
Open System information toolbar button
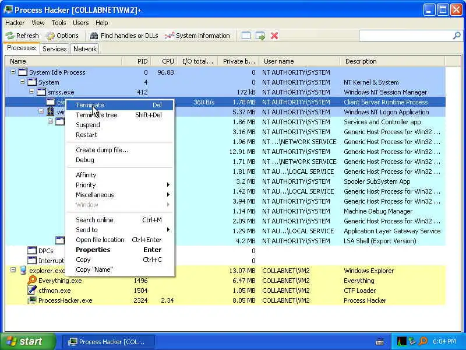pos(197,36)
